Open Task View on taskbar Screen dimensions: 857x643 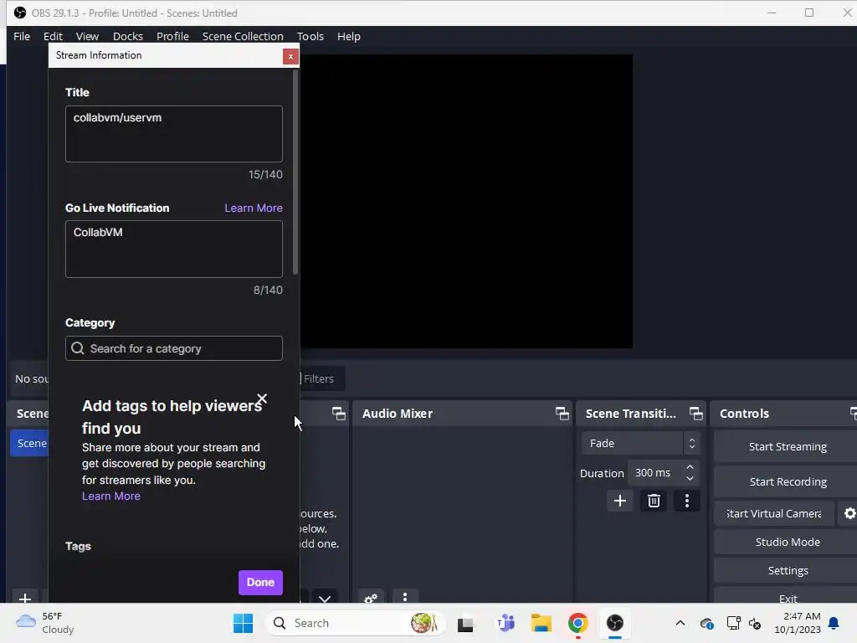pyautogui.click(x=465, y=623)
